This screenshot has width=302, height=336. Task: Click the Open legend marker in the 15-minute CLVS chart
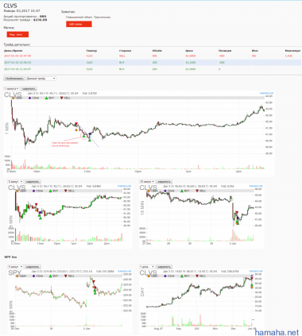[149, 191]
